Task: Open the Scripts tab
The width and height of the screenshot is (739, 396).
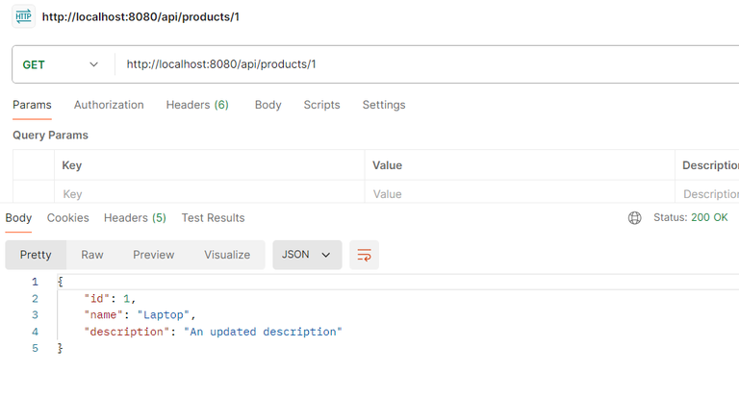Action: tap(321, 105)
